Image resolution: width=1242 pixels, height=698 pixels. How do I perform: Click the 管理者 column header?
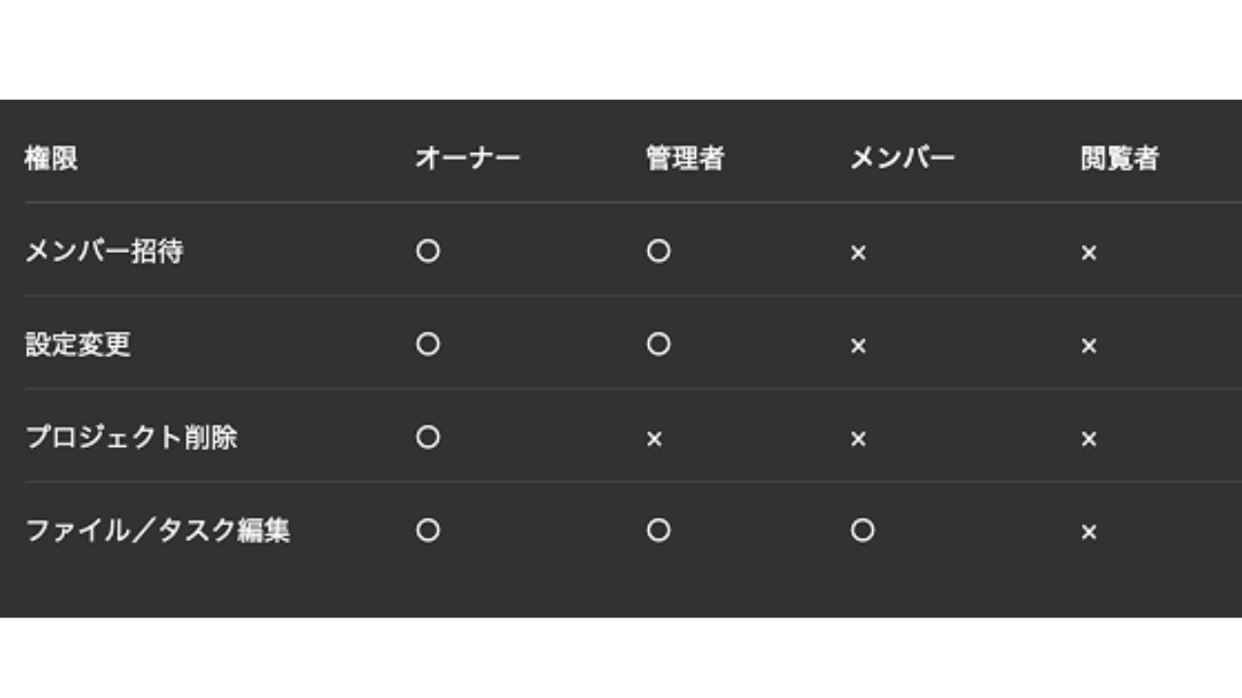[x=685, y=159]
